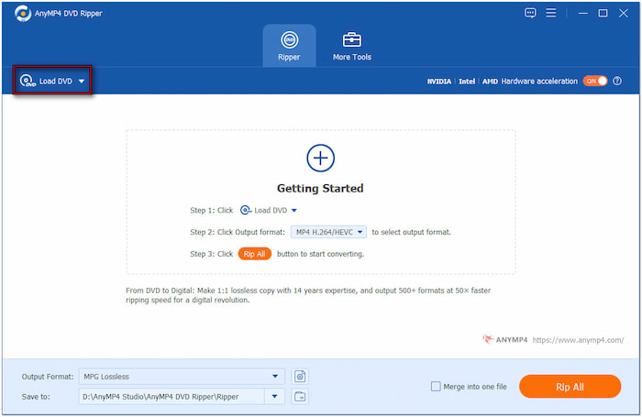The height and width of the screenshot is (417, 642).
Task: Click the Save to path field
Action: (x=172, y=396)
